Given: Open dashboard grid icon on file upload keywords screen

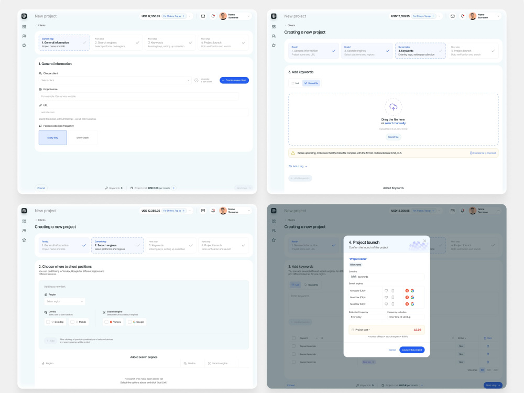Looking at the screenshot, I should pyautogui.click(x=274, y=27).
